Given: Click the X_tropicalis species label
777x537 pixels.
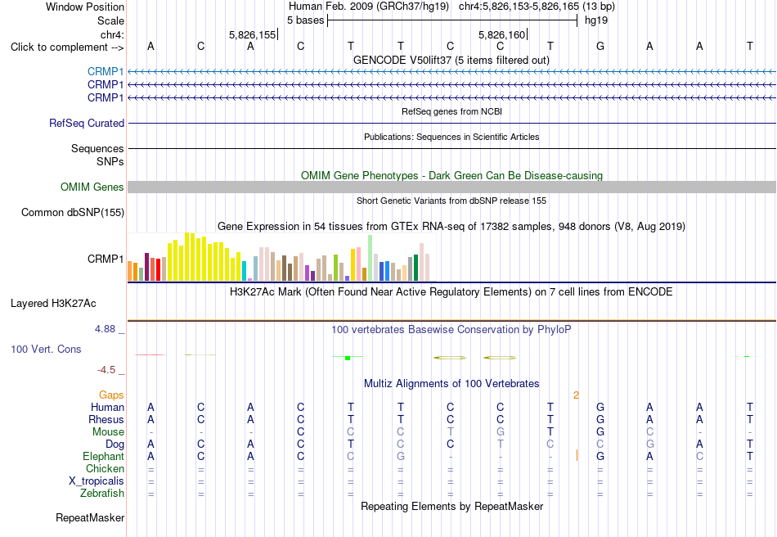Looking at the screenshot, I should [97, 481].
